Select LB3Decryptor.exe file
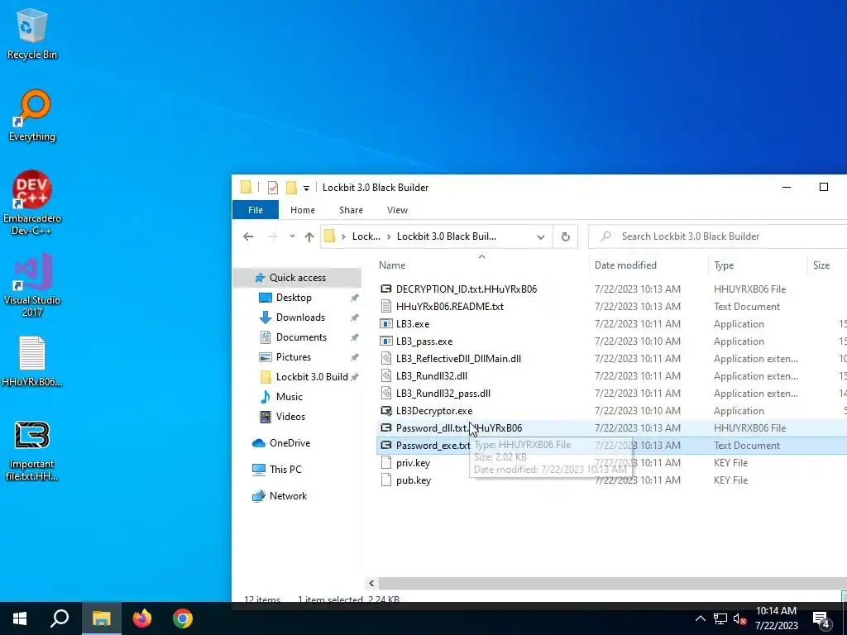Image resolution: width=847 pixels, height=635 pixels. [433, 411]
